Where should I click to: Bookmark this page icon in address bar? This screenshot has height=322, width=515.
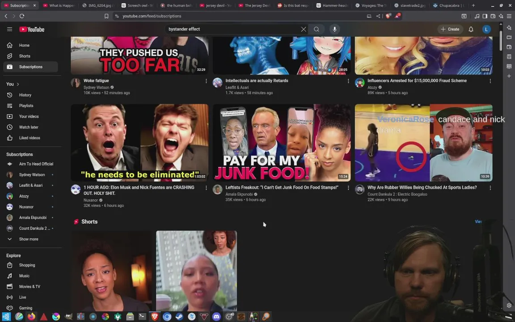pyautogui.click(x=106, y=16)
